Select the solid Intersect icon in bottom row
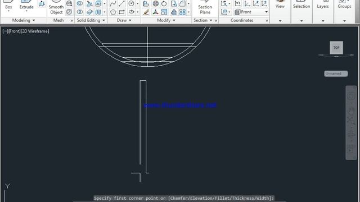Viewport: 360px width, 202px height. 80,12
